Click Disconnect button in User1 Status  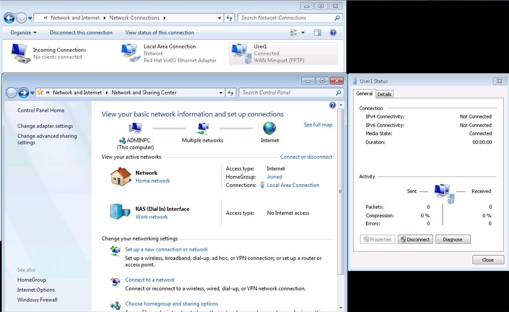[415, 239]
